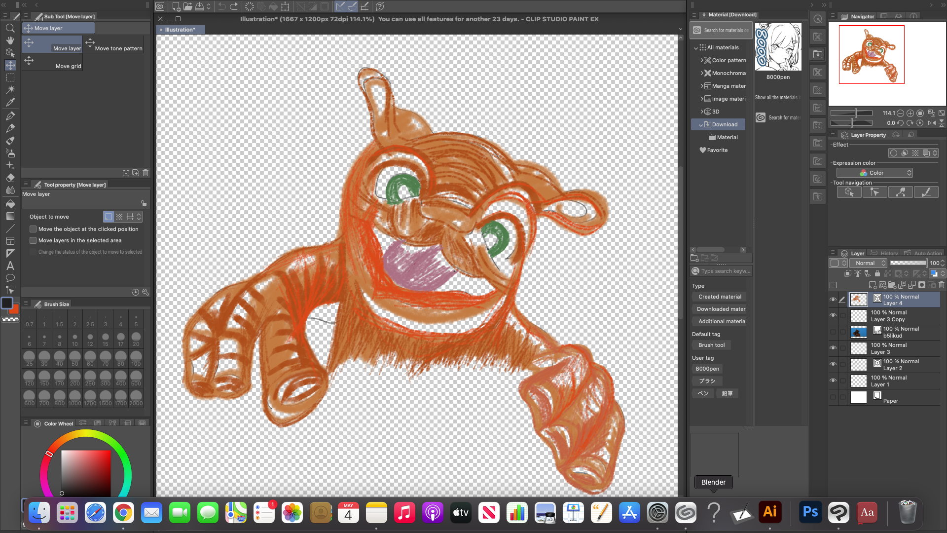Filter by Downloaded material
The image size is (947, 533).
[720, 309]
